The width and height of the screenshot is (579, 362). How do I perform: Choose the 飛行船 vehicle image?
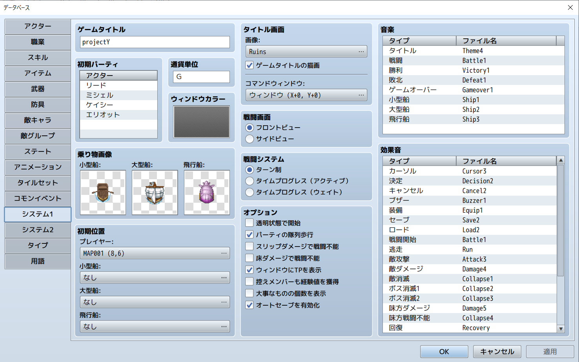click(207, 193)
